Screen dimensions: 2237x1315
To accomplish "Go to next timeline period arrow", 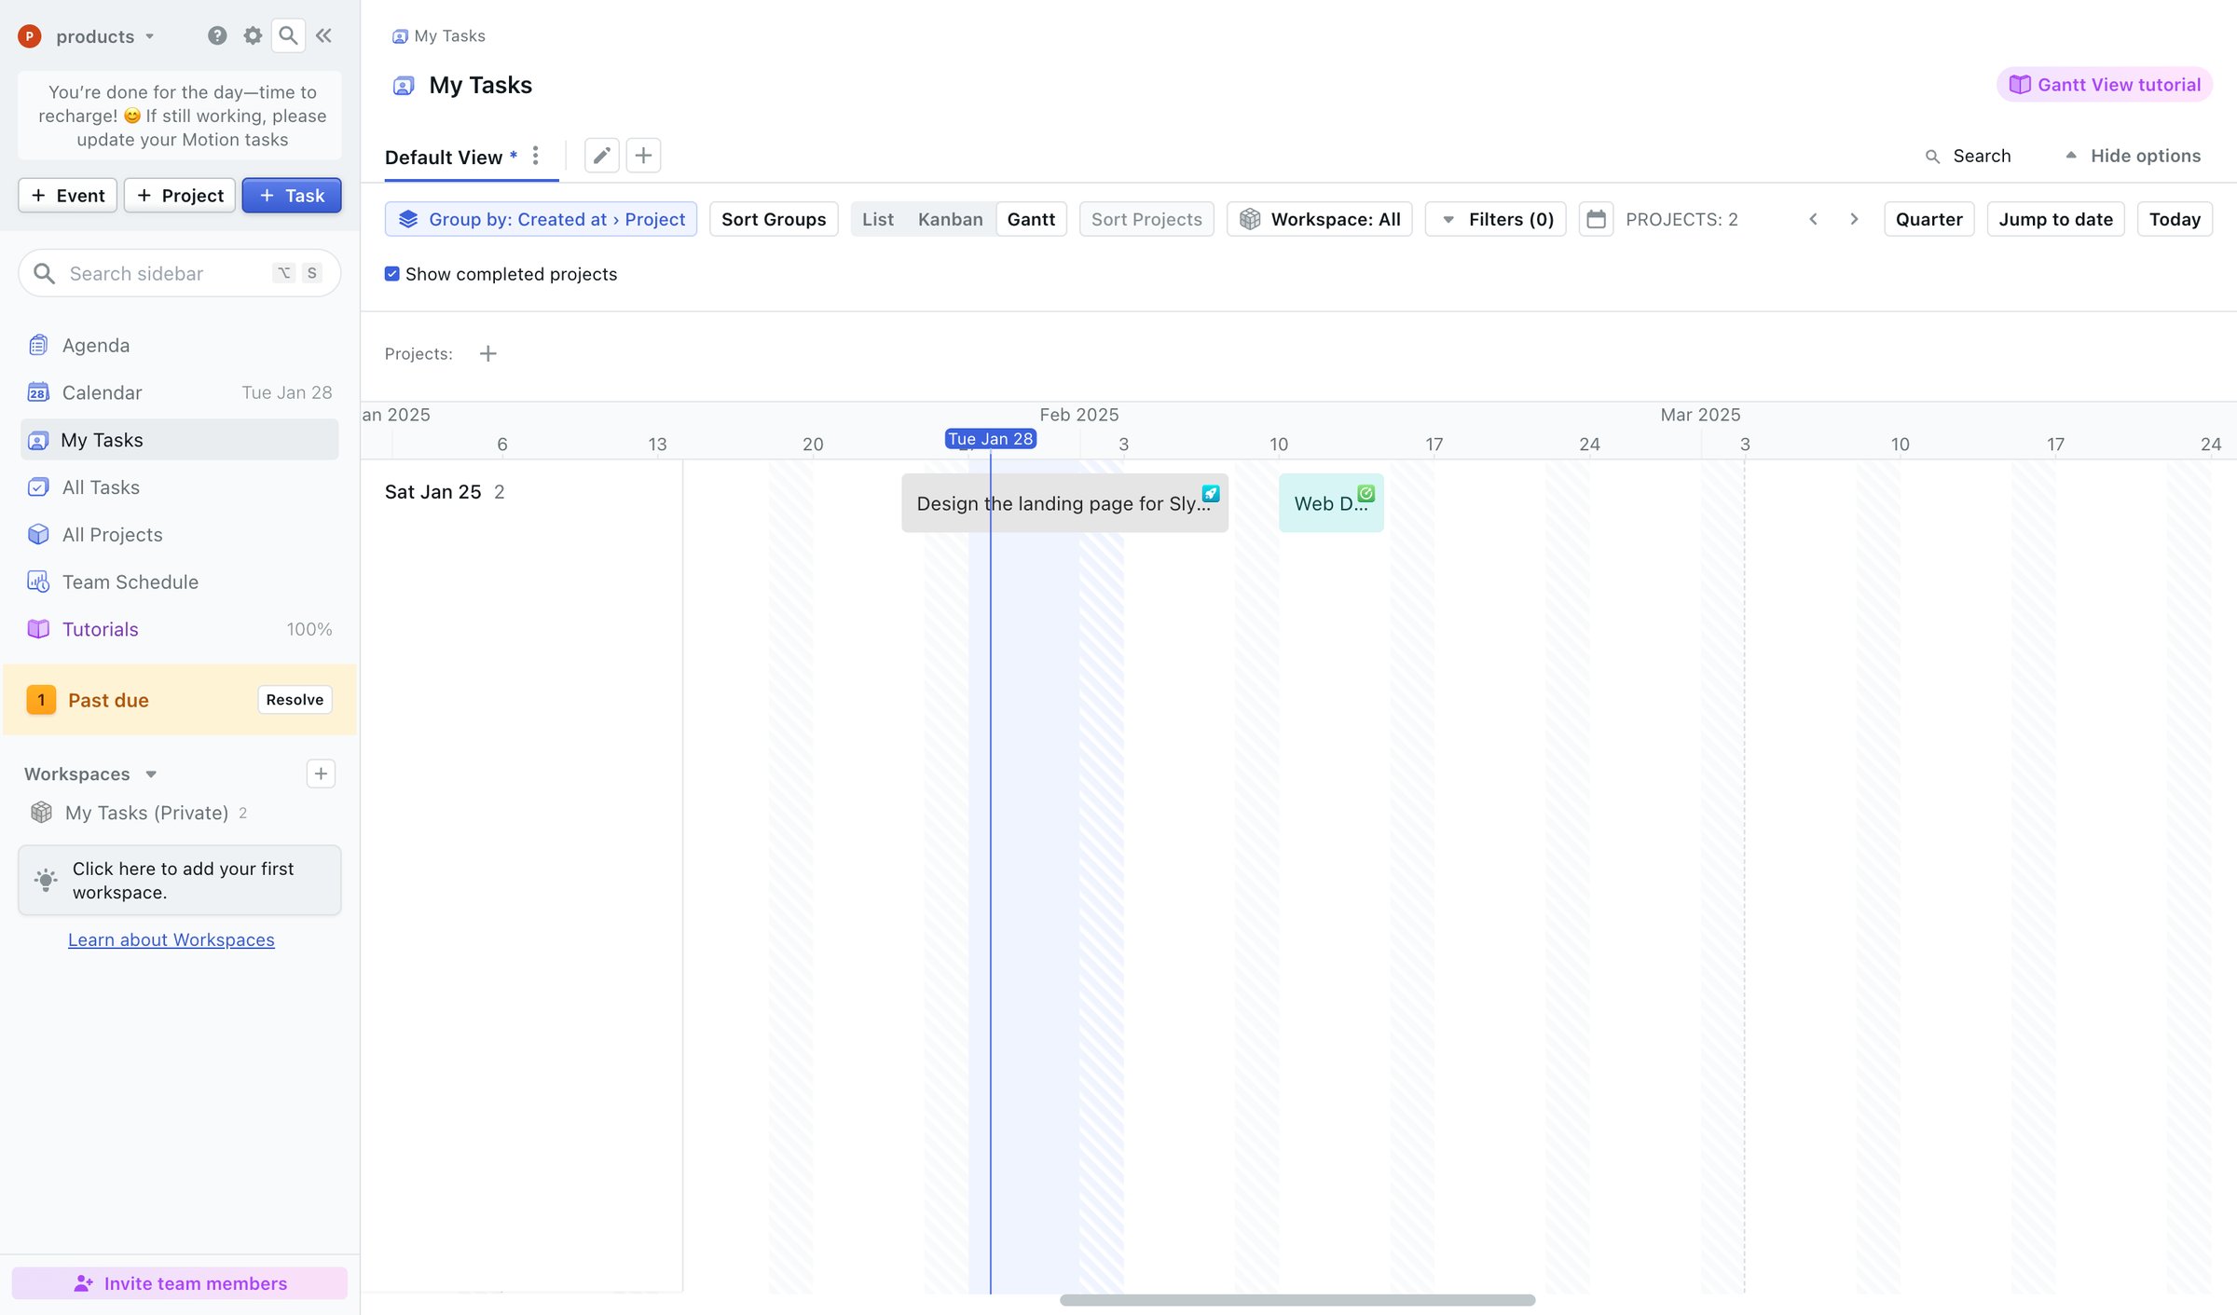I will [1854, 219].
